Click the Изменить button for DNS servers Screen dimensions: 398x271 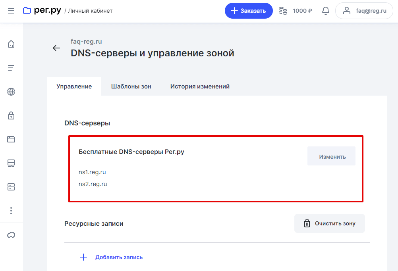(332, 156)
